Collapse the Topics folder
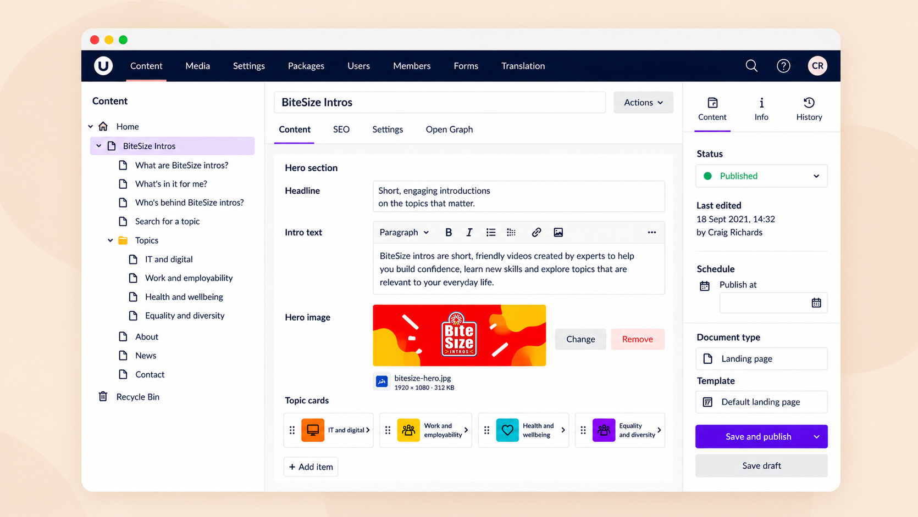This screenshot has width=918, height=517. 110,240
